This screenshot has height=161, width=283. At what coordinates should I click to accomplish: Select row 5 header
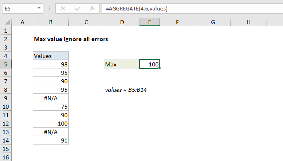[x=6, y=64]
